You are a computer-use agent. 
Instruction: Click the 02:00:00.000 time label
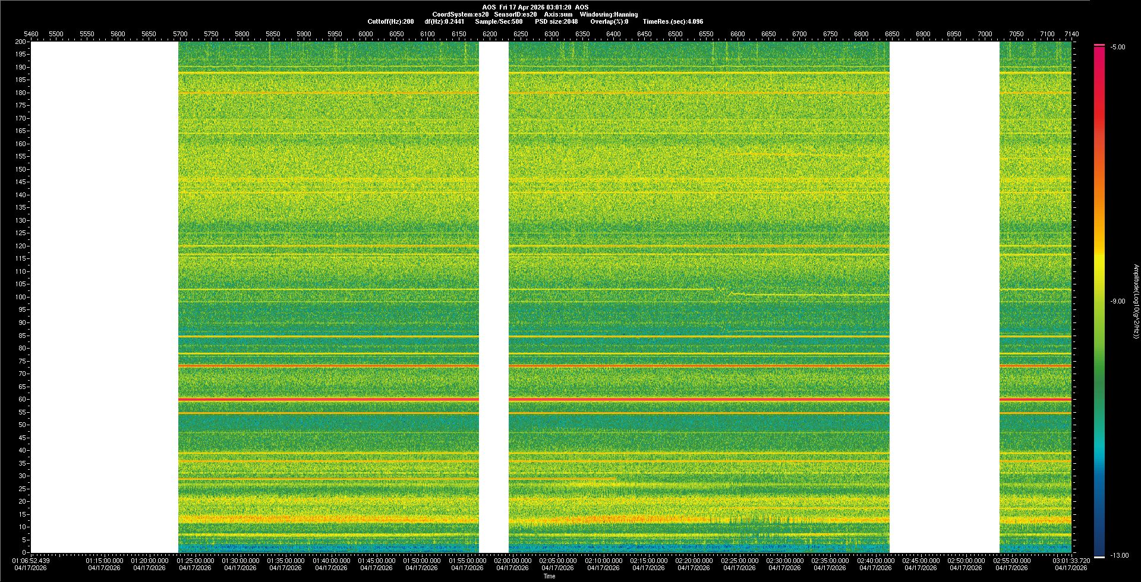pyautogui.click(x=512, y=561)
